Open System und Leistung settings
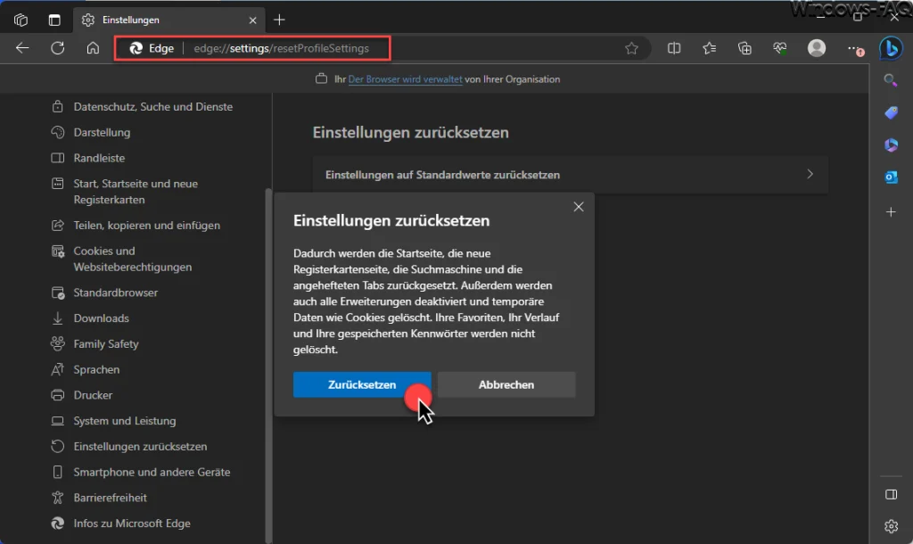 [124, 421]
